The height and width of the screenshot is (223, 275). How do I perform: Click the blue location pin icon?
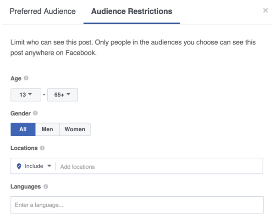pos(19,167)
